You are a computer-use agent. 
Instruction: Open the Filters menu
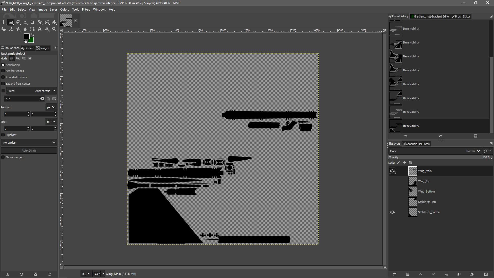86,10
